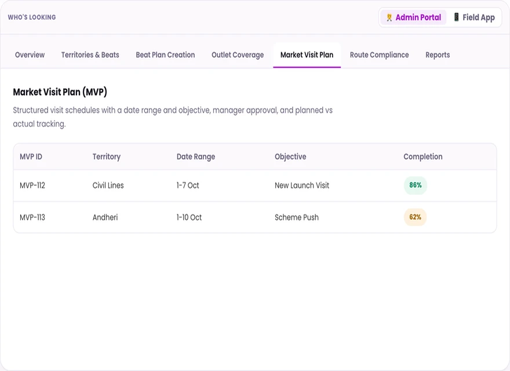The image size is (510, 371).
Task: Open the Overview tab
Action: pos(30,55)
